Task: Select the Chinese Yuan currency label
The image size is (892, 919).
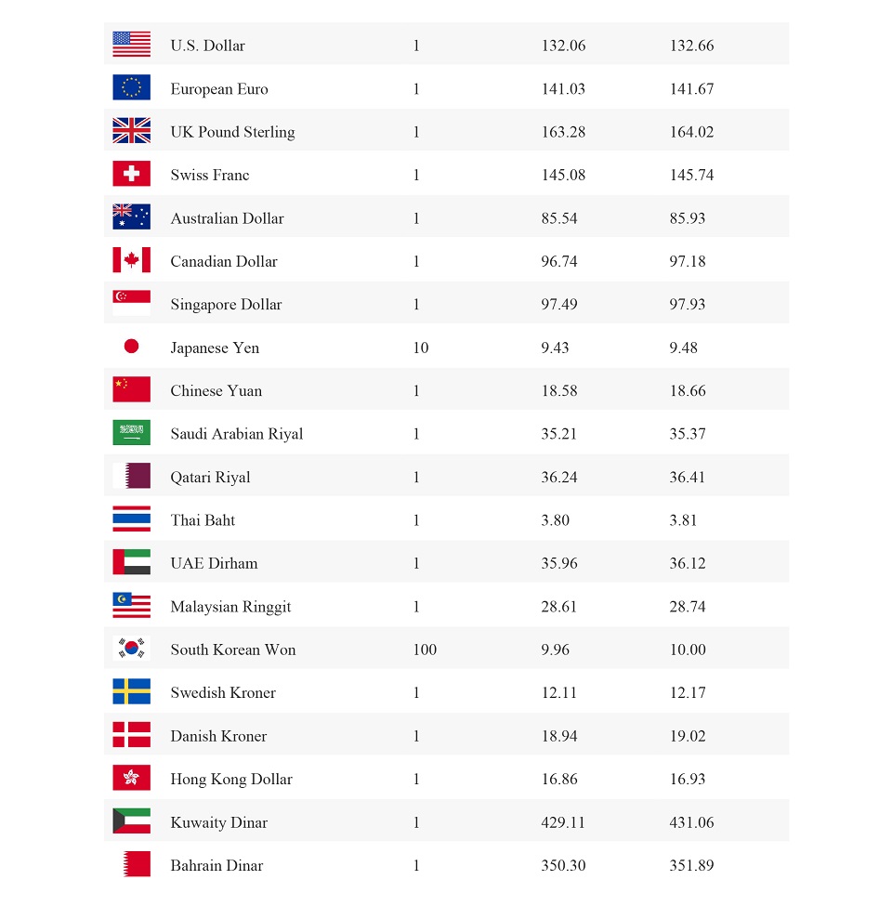Action: [x=216, y=391]
